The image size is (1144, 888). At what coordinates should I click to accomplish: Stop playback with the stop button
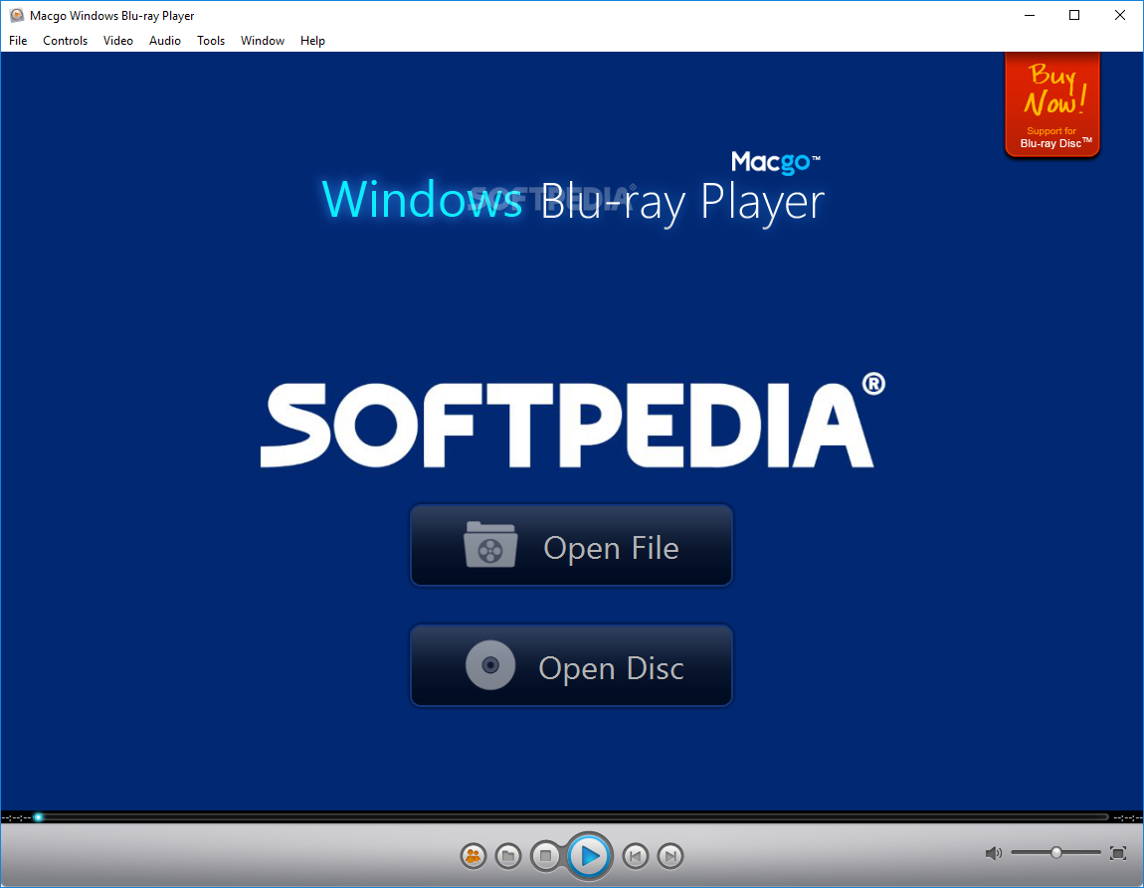545,856
